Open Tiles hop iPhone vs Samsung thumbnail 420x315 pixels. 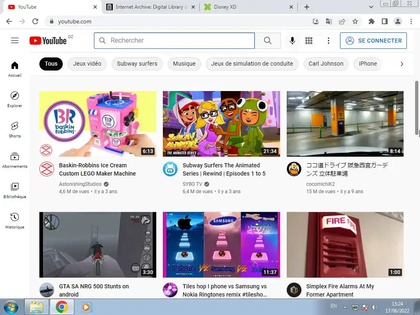point(221,245)
